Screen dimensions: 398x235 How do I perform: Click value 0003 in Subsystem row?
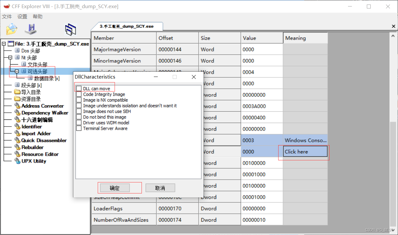click(262, 140)
